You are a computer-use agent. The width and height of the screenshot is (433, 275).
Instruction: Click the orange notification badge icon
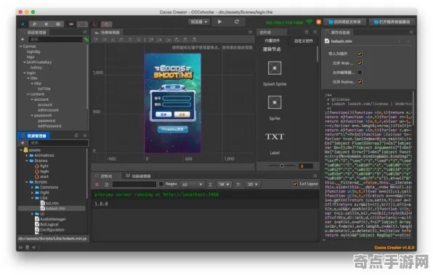pos(318,22)
